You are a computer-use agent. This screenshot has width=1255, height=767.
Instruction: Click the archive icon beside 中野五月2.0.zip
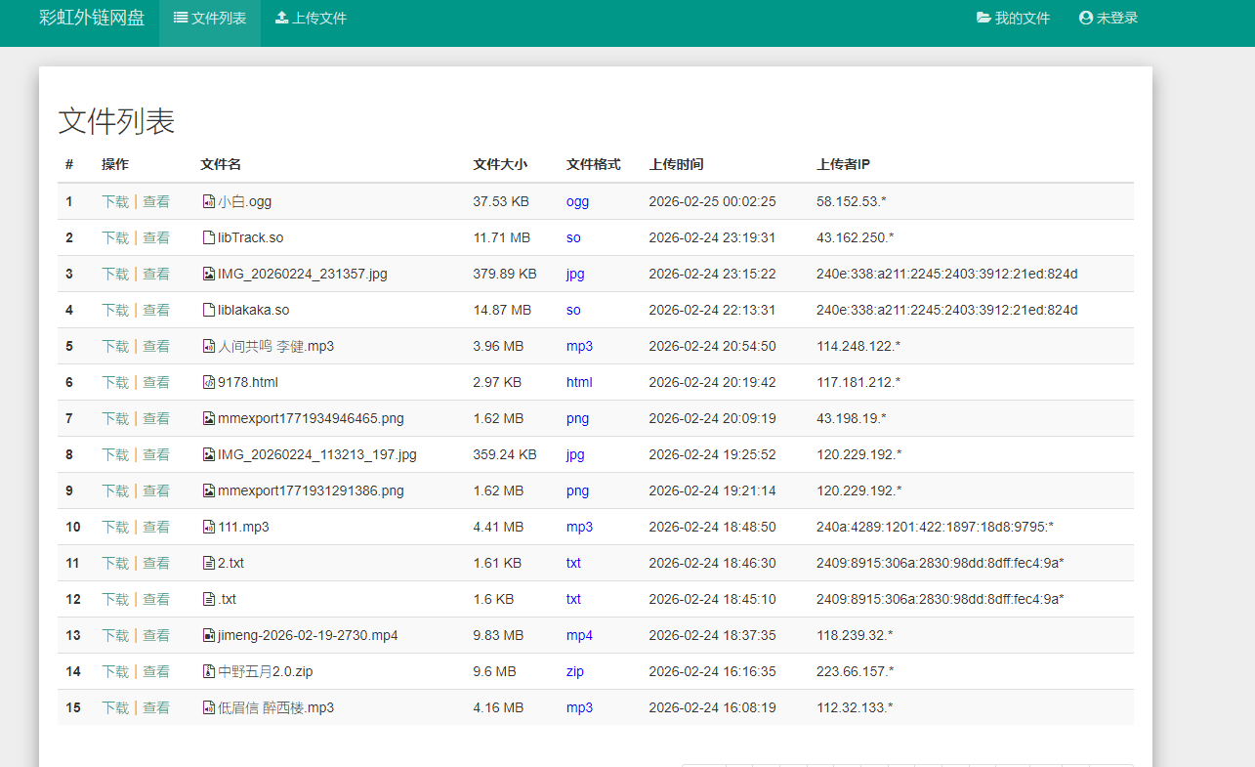[x=208, y=672]
